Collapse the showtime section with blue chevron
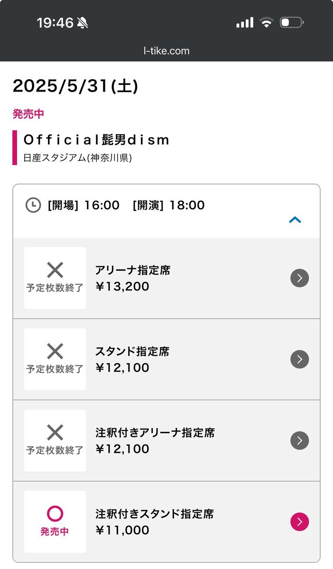Viewport: 333px width, 569px height. (x=295, y=220)
